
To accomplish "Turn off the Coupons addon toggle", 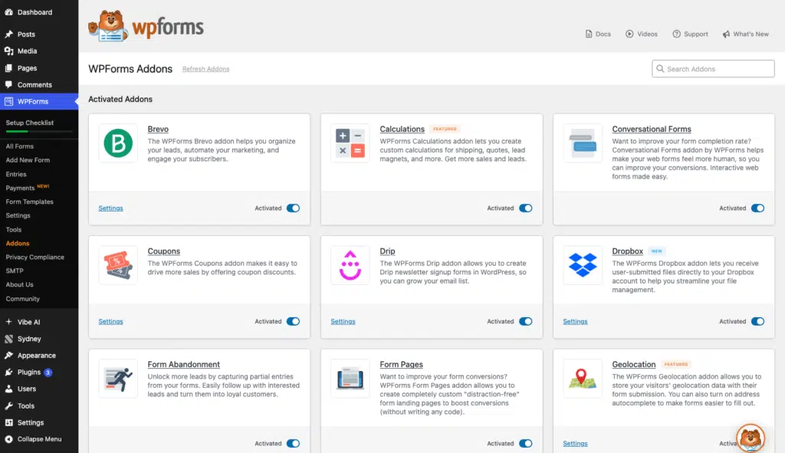I will (x=293, y=321).
